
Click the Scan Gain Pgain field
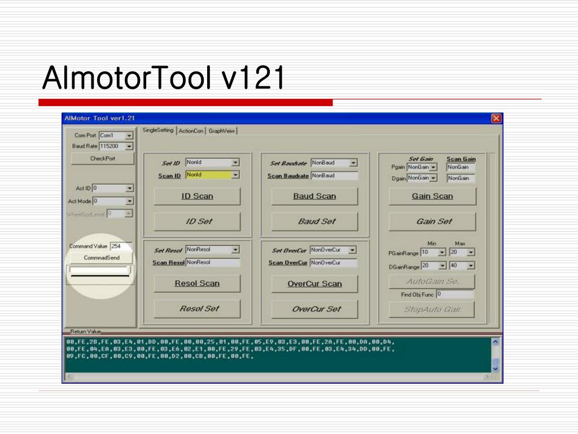[x=461, y=167]
